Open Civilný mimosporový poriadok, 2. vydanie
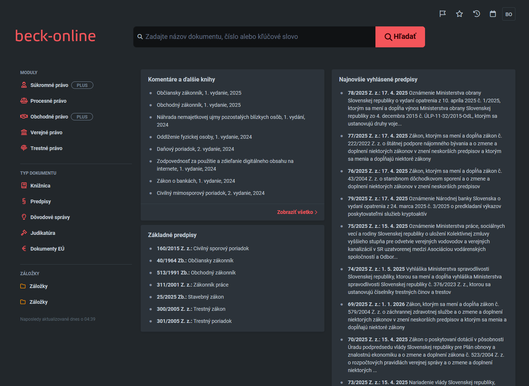The image size is (529, 386). click(210, 193)
